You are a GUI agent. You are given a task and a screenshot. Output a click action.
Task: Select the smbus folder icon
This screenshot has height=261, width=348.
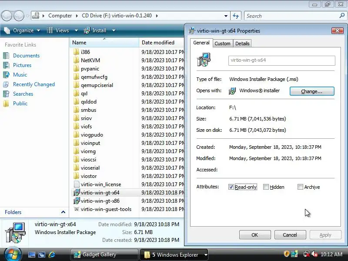pyautogui.click(x=76, y=110)
